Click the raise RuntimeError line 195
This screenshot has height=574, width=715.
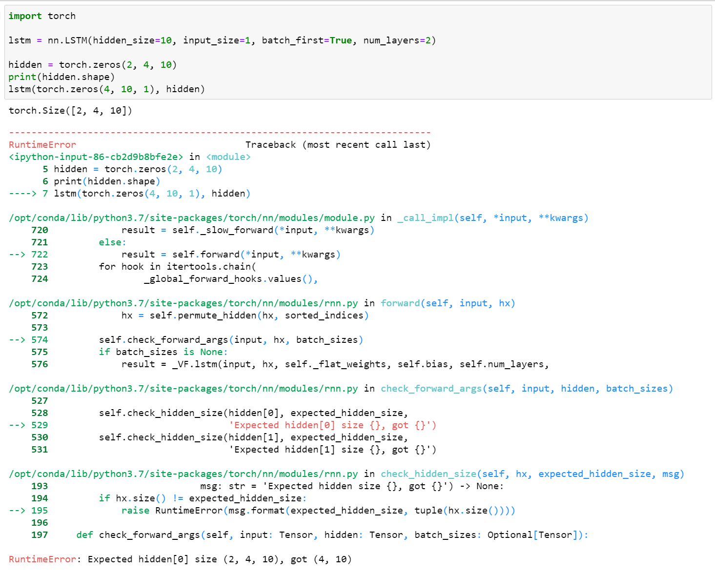coord(317,510)
